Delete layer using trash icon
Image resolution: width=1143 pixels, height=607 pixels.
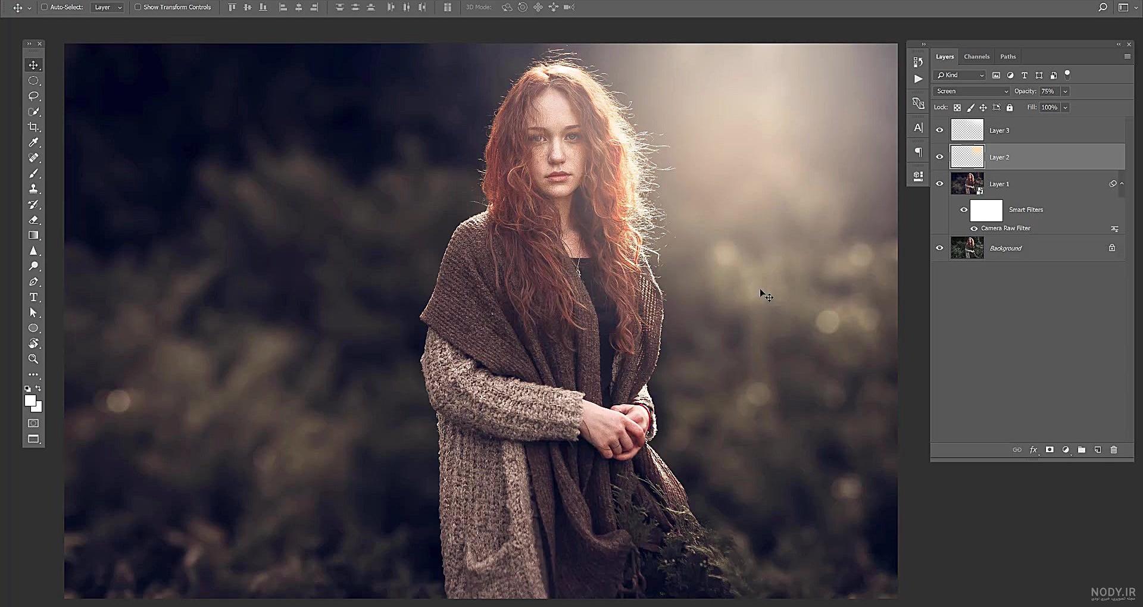pyautogui.click(x=1114, y=450)
